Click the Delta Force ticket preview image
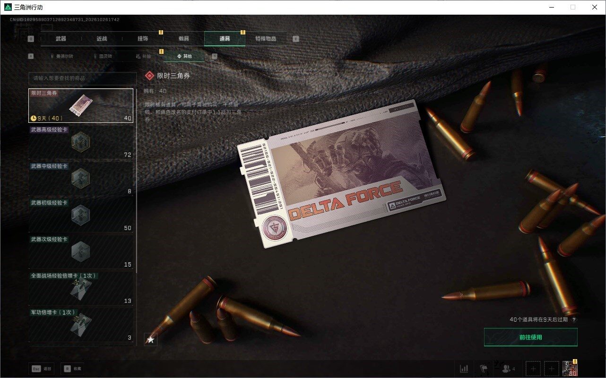The width and height of the screenshot is (606, 378). coord(341,174)
